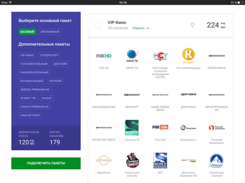Select the КИНОСЕМЬЯ channel logo
245x183 pixels.
click(x=217, y=56)
